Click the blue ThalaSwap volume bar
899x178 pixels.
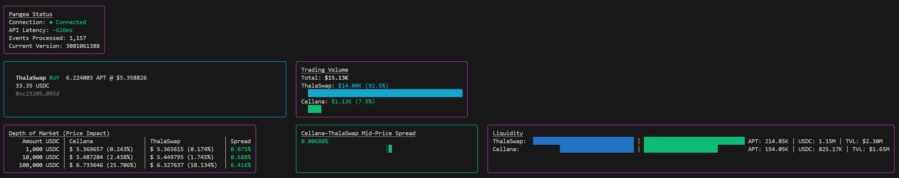pos(385,93)
